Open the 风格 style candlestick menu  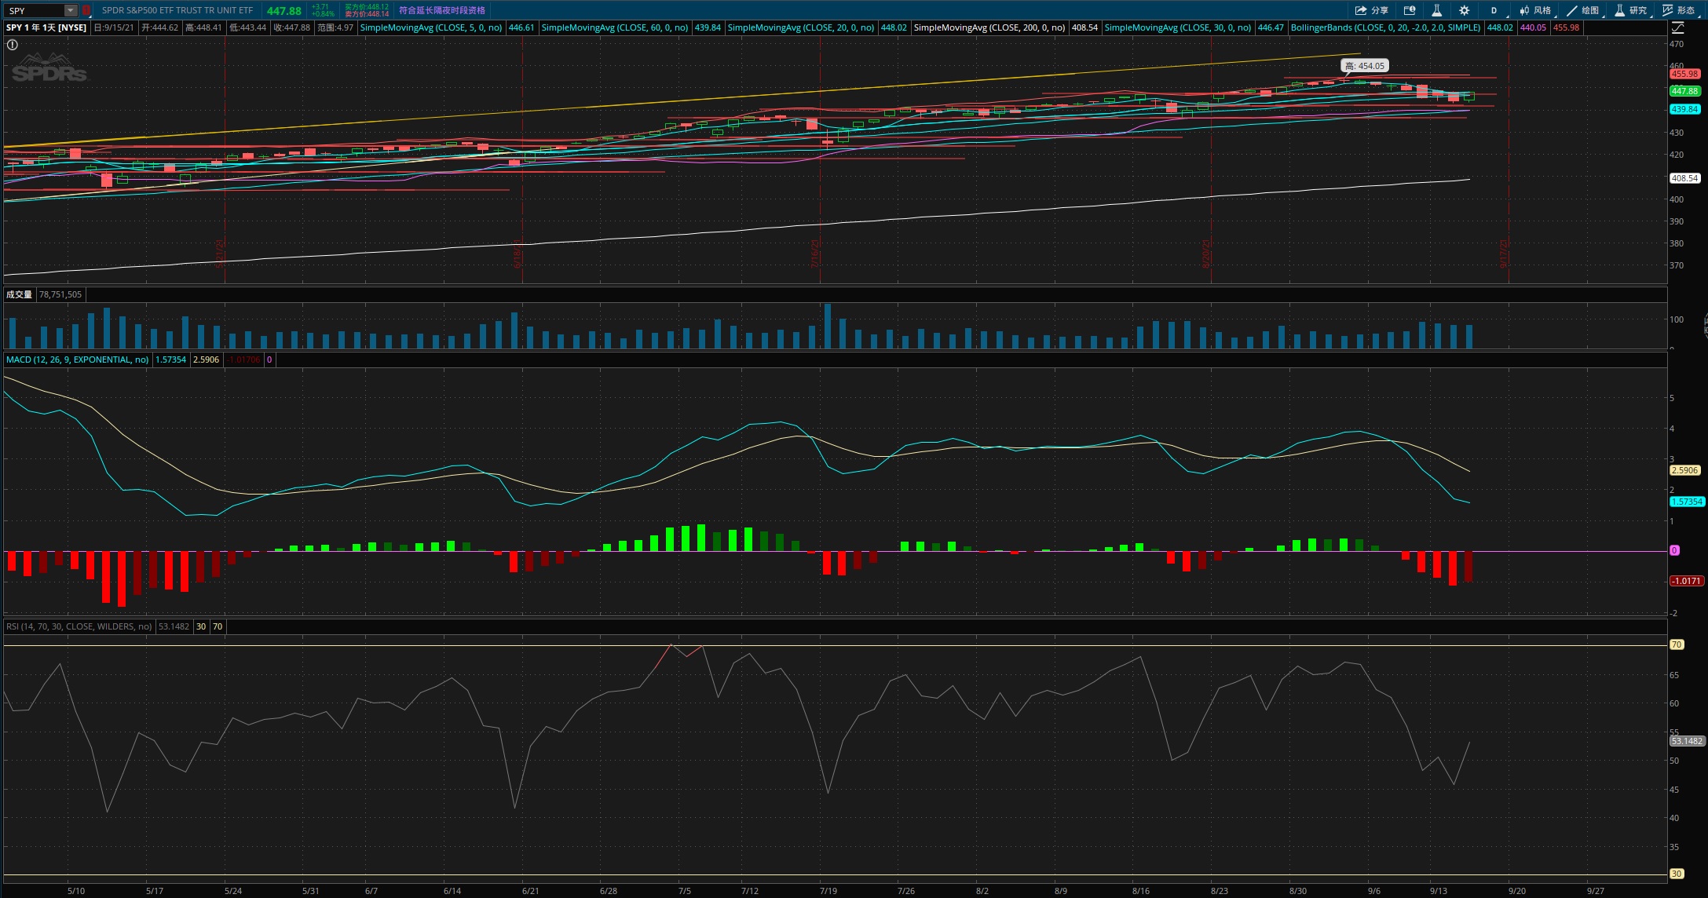click(x=1534, y=10)
